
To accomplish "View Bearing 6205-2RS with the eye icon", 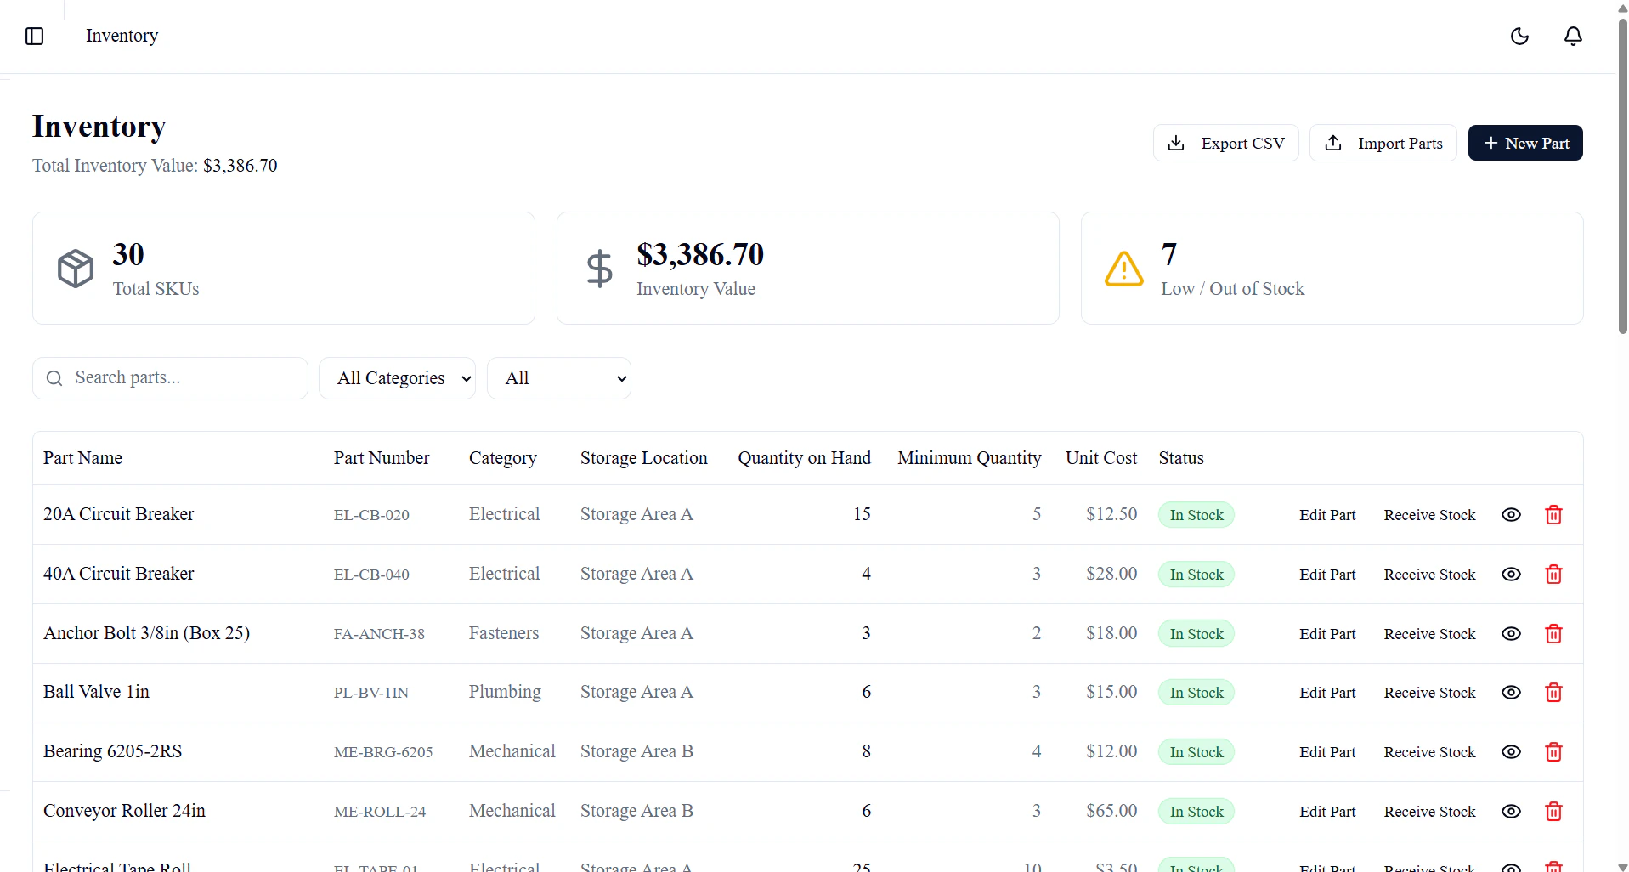I will click(x=1511, y=751).
